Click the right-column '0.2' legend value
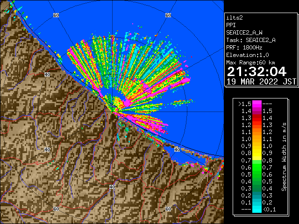 [x=267, y=202]
